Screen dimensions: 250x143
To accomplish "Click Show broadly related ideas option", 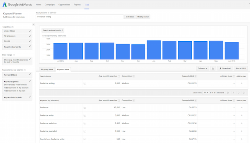I will 15,85.
